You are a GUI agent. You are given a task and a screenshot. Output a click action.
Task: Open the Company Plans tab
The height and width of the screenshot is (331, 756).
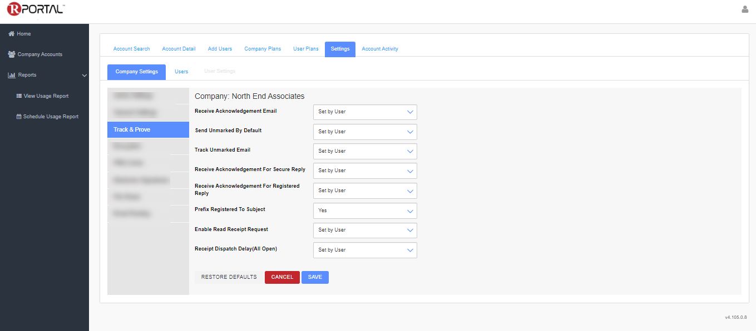tap(263, 49)
